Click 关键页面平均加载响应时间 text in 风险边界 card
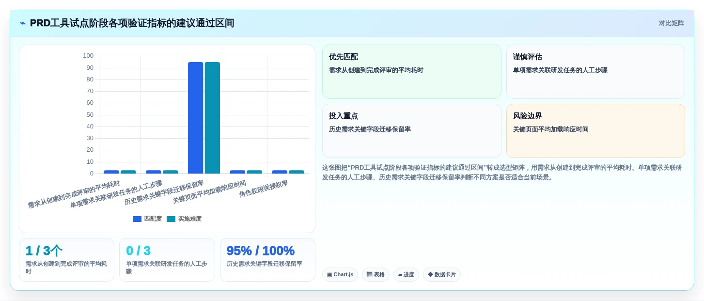Image resolution: width=704 pixels, height=301 pixels. (x=551, y=129)
